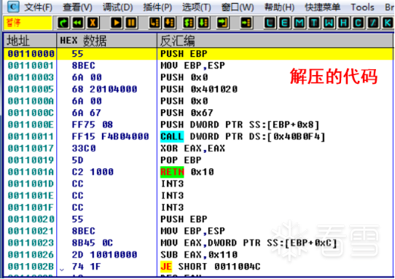The width and height of the screenshot is (395, 279).
Task: Click the jump arrow marker at 0011002B
Action: 62,270
